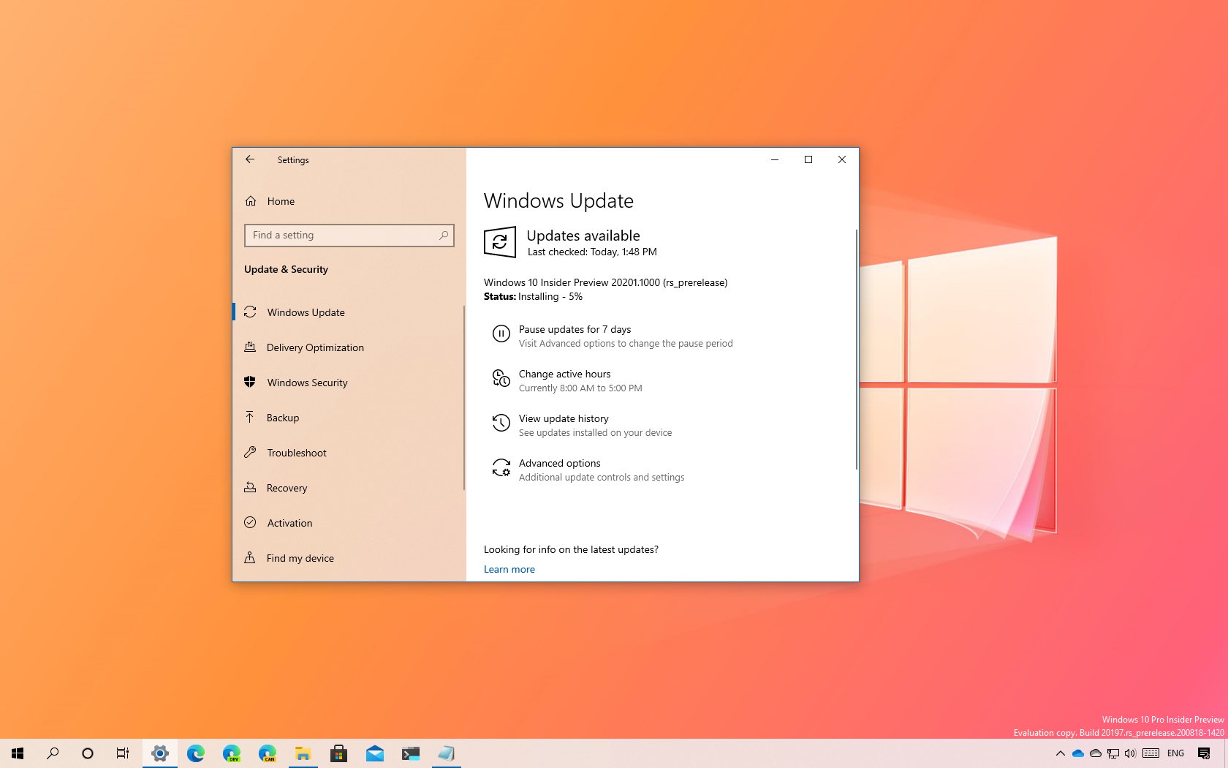
Task: Click the Learn more link
Action: pos(509,570)
